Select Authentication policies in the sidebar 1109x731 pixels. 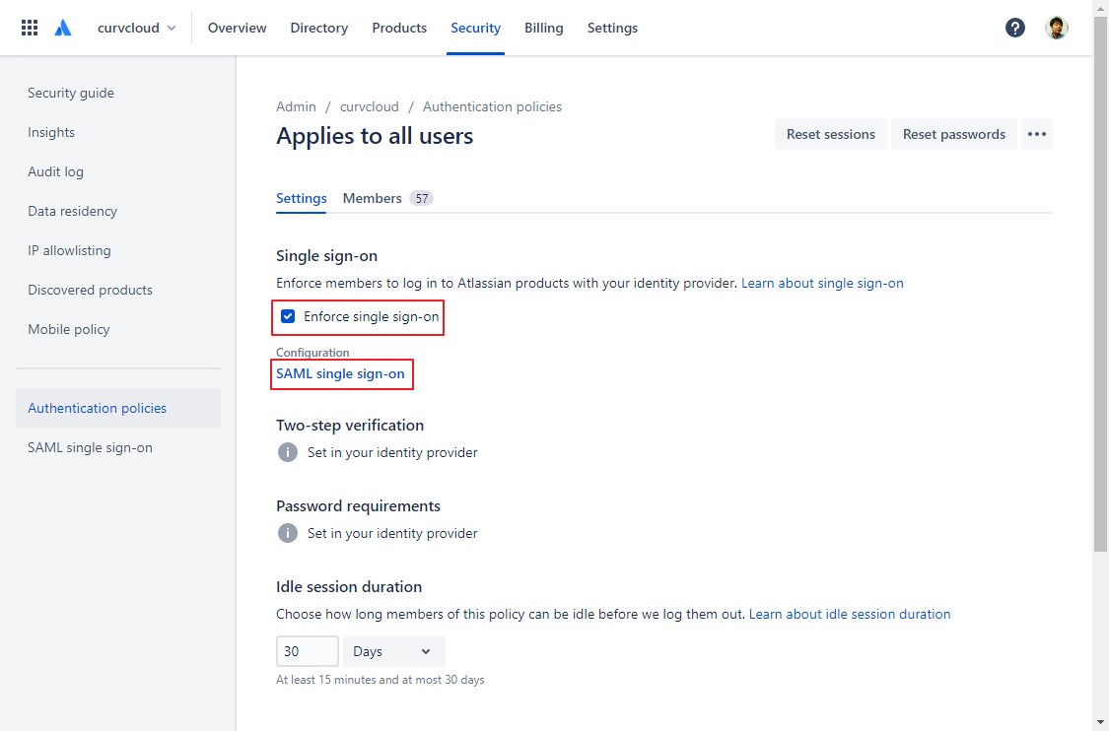118,408
